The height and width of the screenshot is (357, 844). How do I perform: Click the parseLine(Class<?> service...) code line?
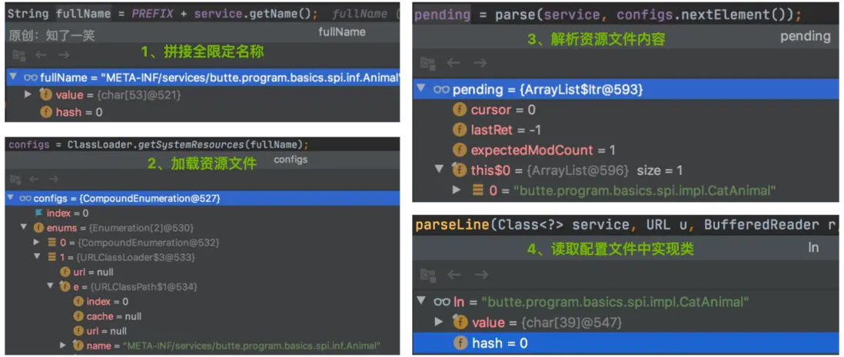[x=626, y=225]
